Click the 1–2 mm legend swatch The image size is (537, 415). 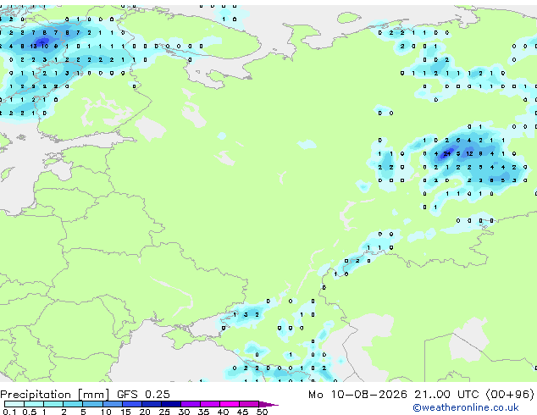click(x=53, y=404)
